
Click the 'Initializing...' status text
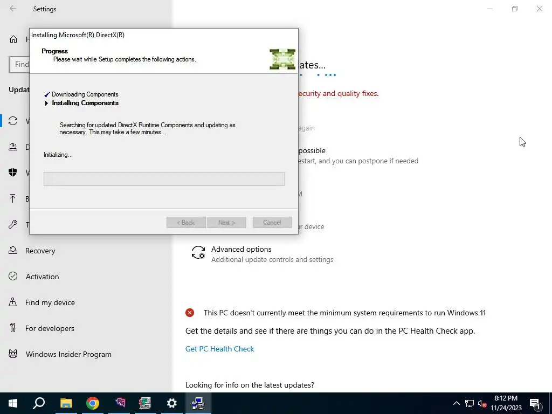(58, 155)
